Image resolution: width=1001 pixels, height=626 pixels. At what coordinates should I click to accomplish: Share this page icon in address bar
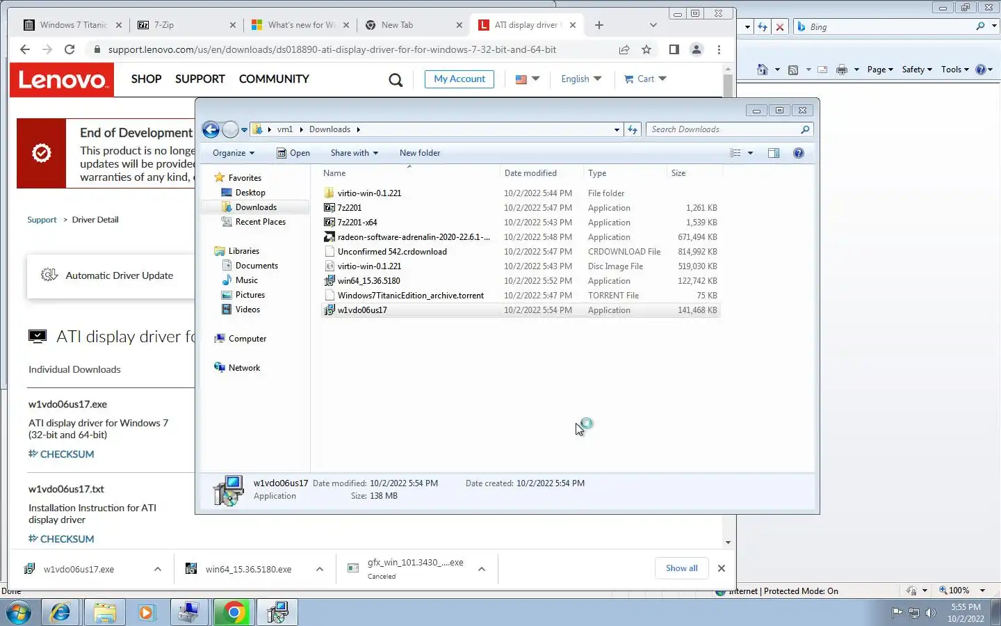(x=624, y=49)
